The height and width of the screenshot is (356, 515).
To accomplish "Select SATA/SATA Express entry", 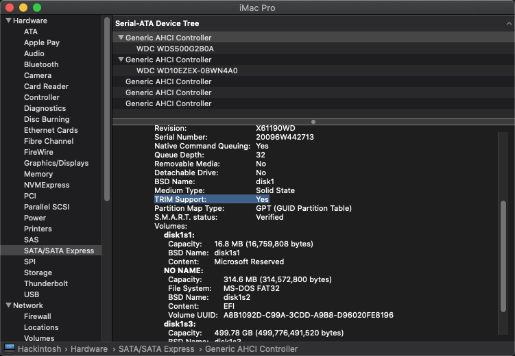I will 51,251.
